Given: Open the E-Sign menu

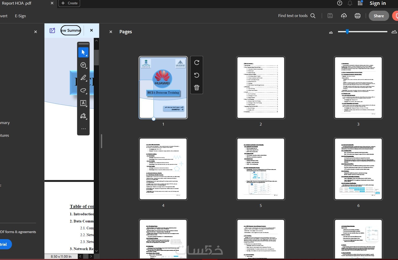Looking at the screenshot, I should coord(20,16).
